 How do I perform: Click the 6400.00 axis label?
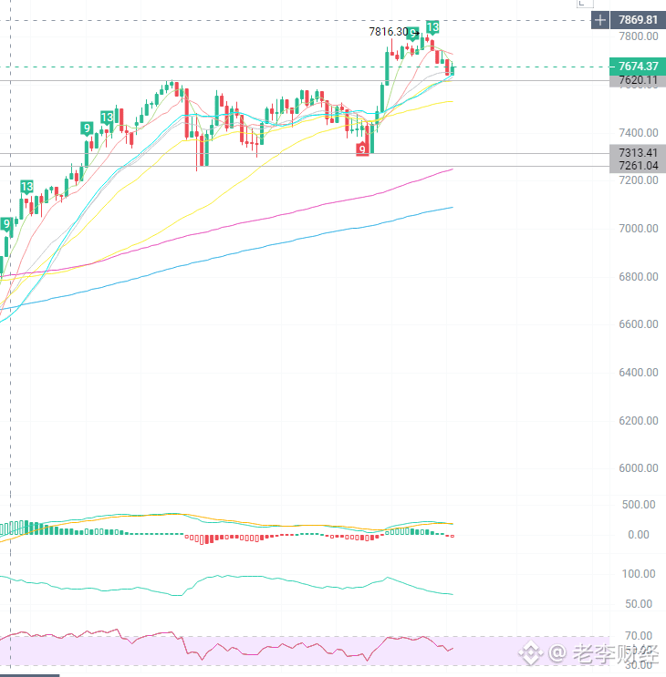[x=638, y=373]
